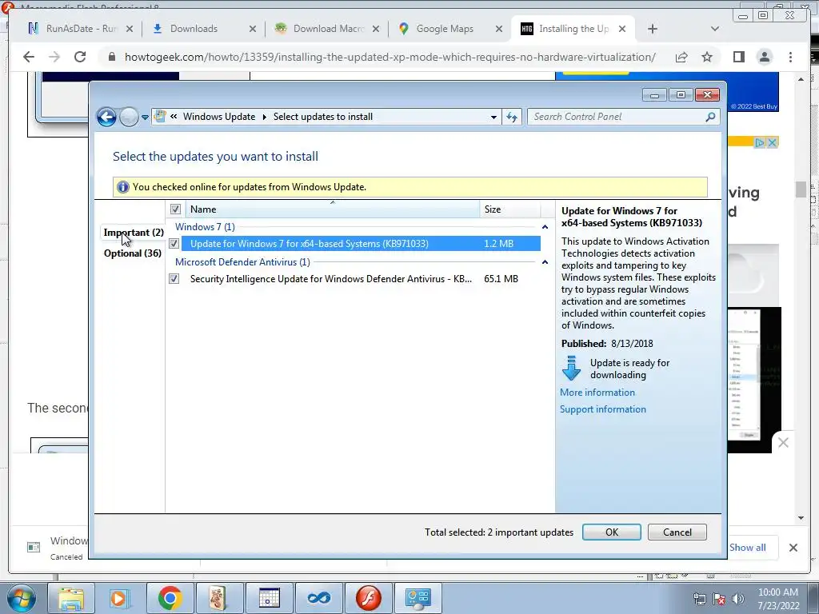Sort updates by the Size column
The image size is (819, 614).
(x=510, y=209)
